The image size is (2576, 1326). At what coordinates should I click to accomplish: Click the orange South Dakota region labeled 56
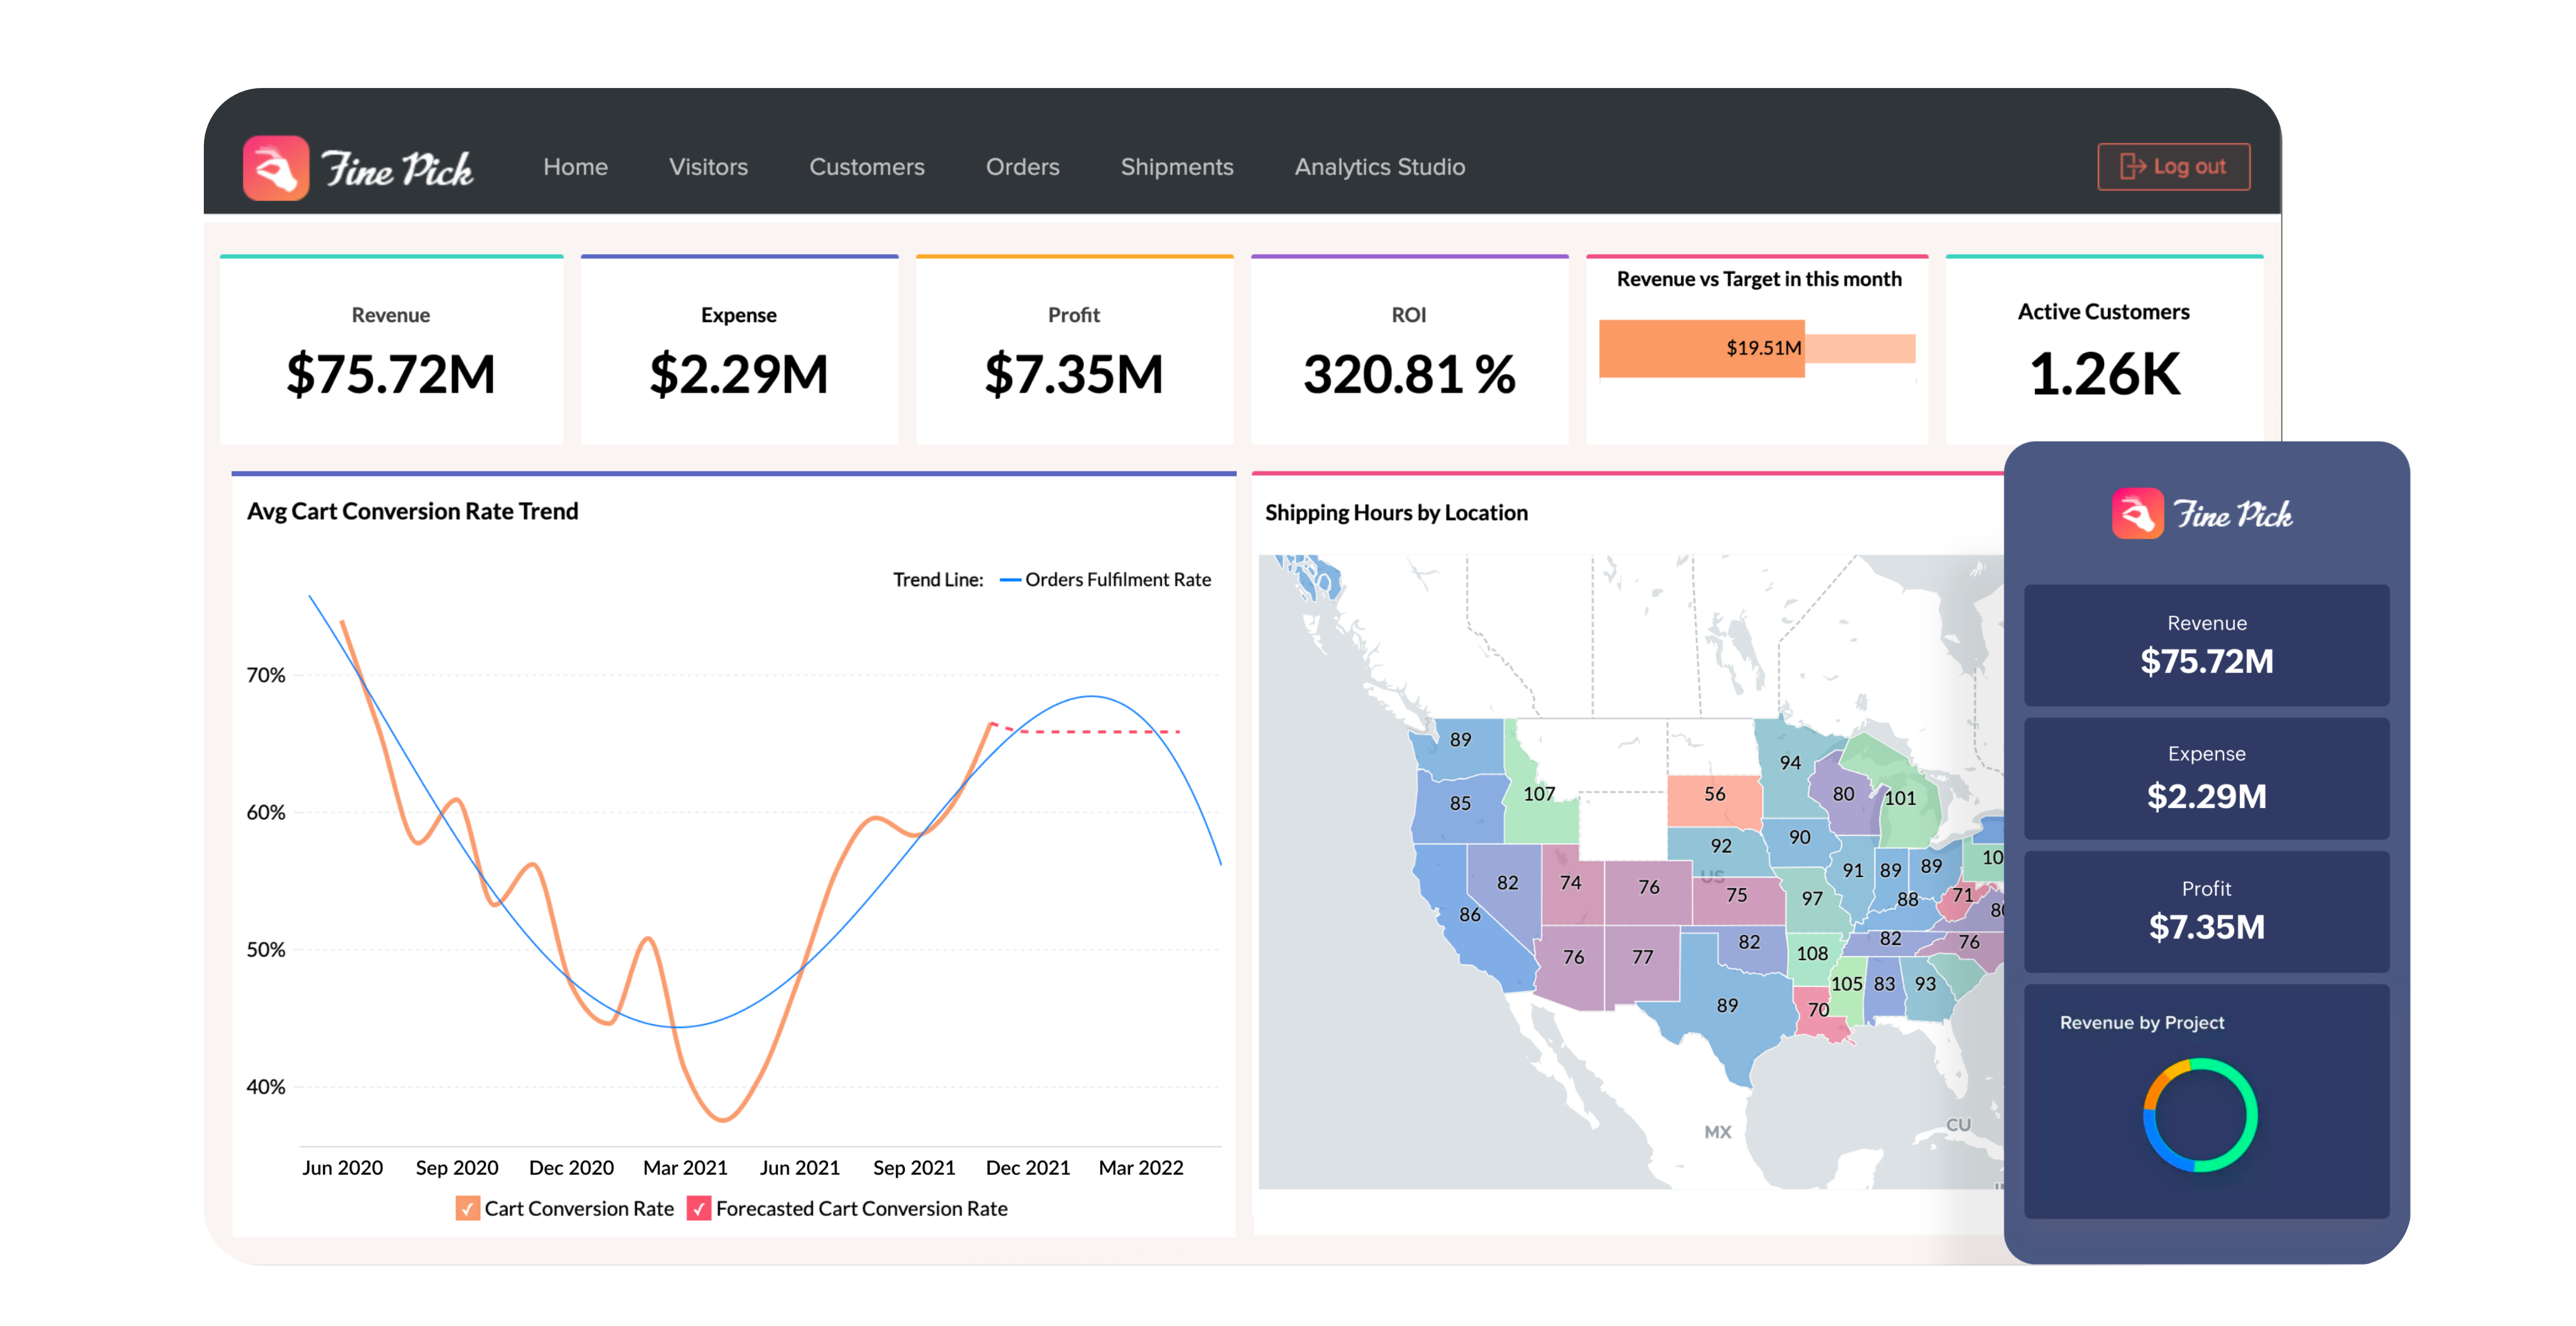pyautogui.click(x=1714, y=794)
